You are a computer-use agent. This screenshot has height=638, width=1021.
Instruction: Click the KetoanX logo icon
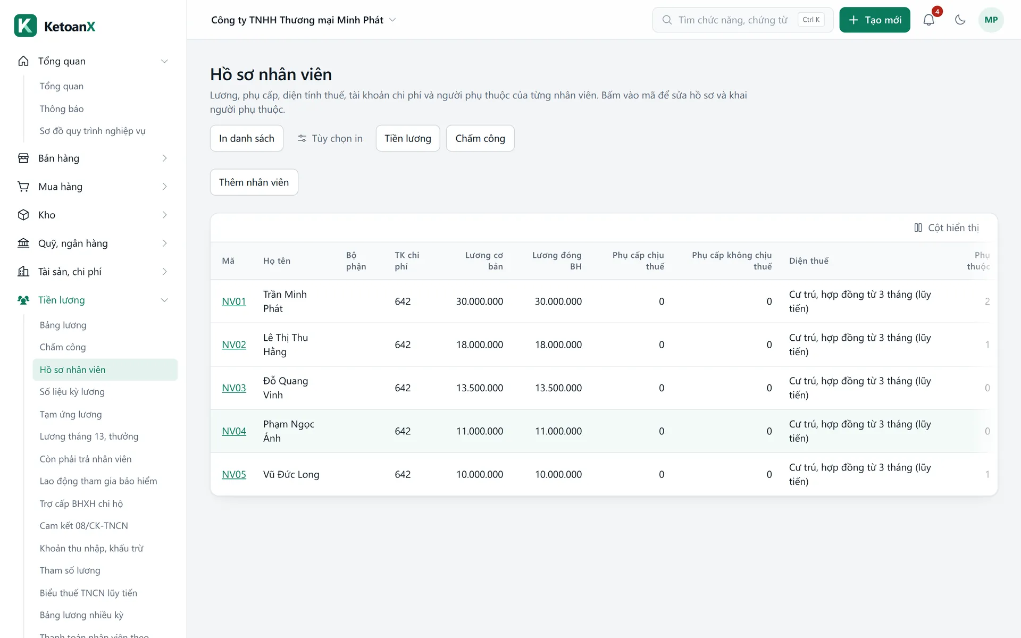coord(26,26)
